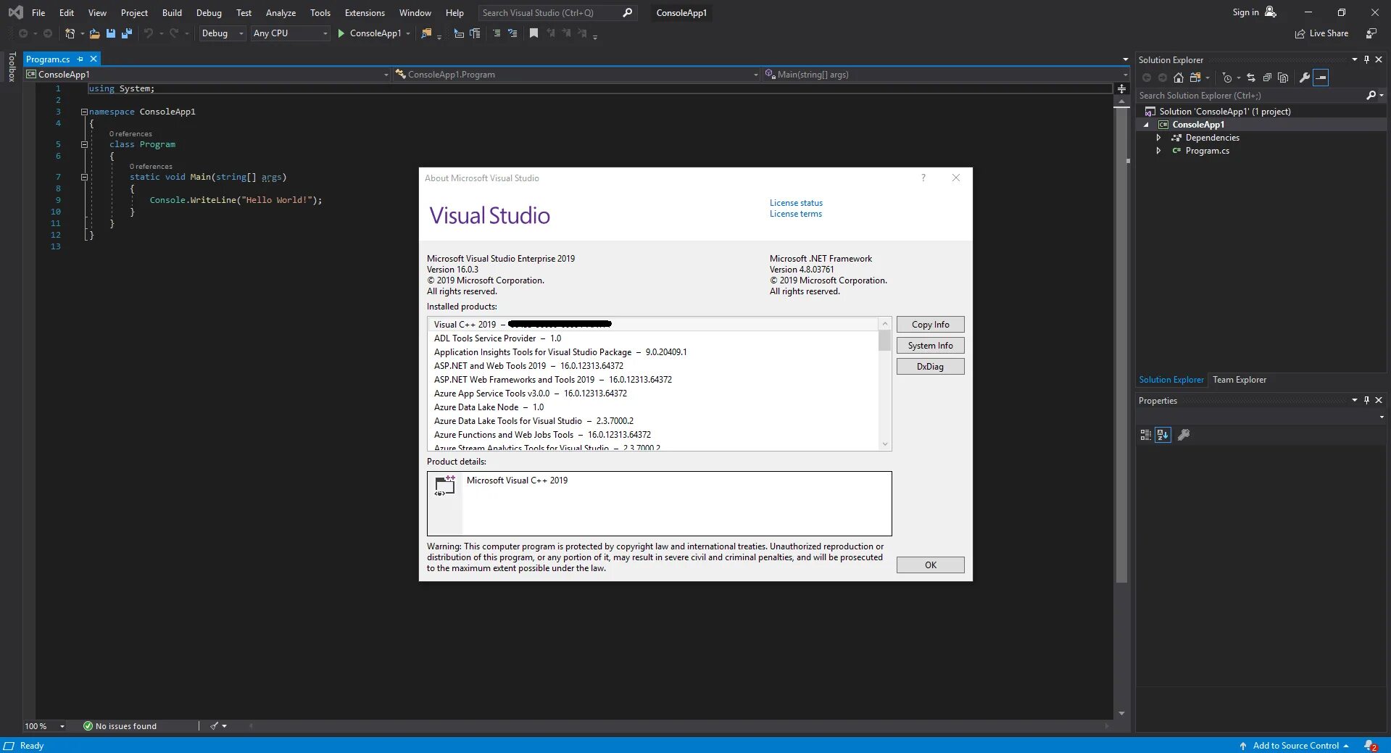Collapse the namespace ConsoleApp1 code block

[84, 112]
